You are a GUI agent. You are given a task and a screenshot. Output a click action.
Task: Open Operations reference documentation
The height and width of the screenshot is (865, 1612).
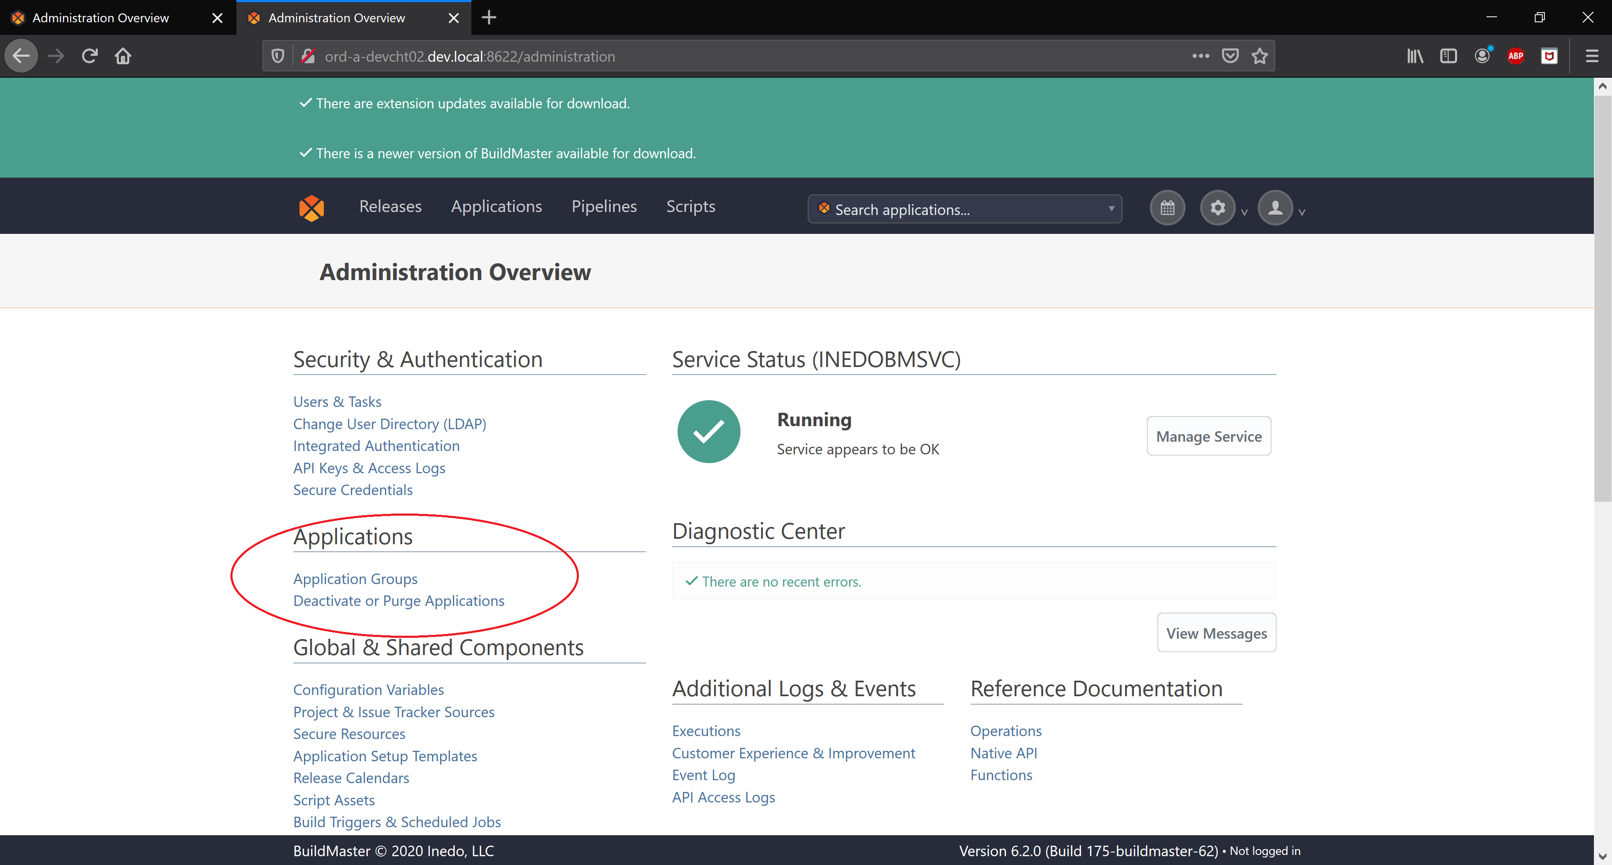tap(1006, 731)
